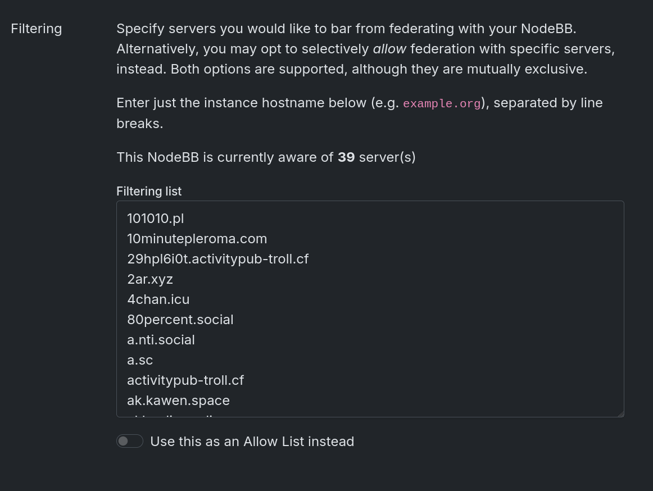653x491 pixels.
Task: Click the bold 39 server count
Action: pos(346,157)
